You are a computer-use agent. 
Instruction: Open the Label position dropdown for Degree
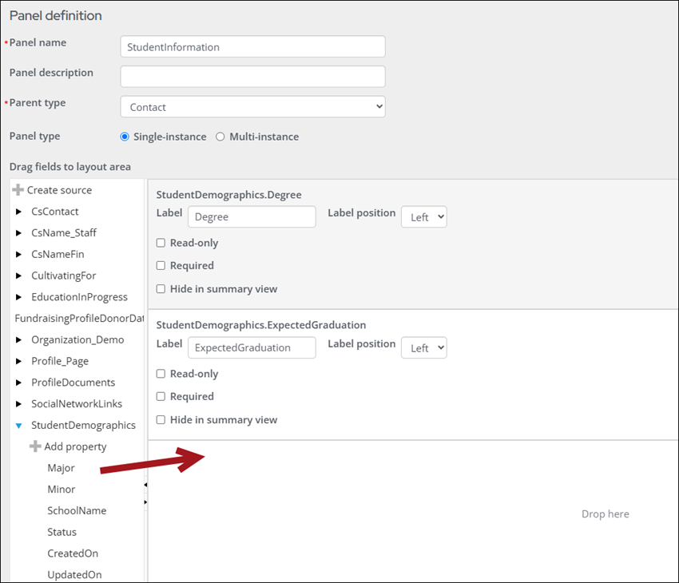[423, 216]
